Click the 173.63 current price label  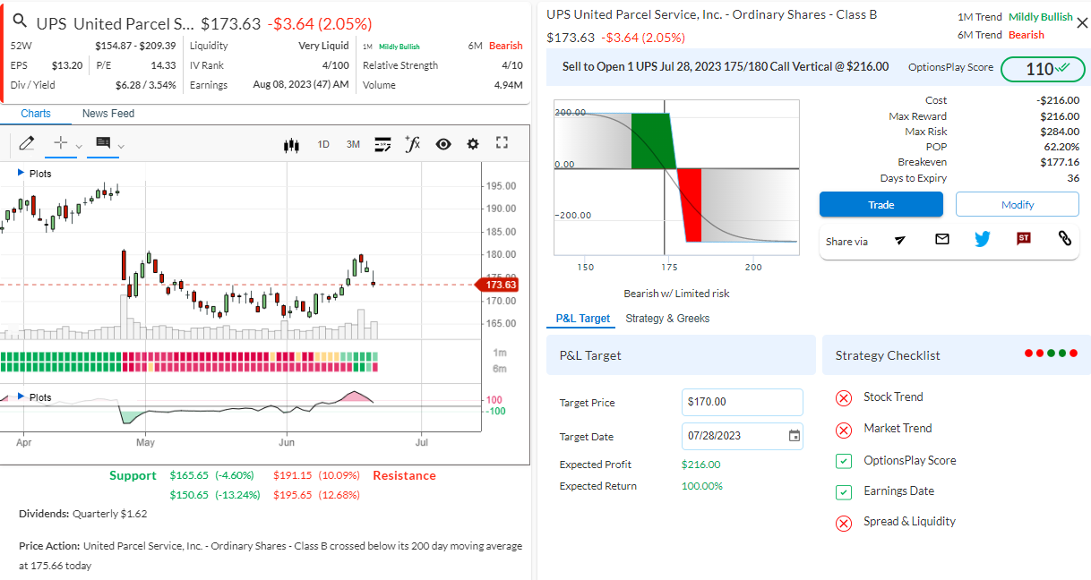pos(497,285)
